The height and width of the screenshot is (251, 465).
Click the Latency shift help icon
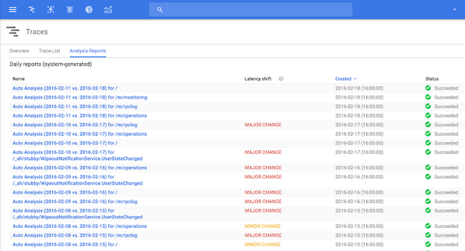pos(281,79)
